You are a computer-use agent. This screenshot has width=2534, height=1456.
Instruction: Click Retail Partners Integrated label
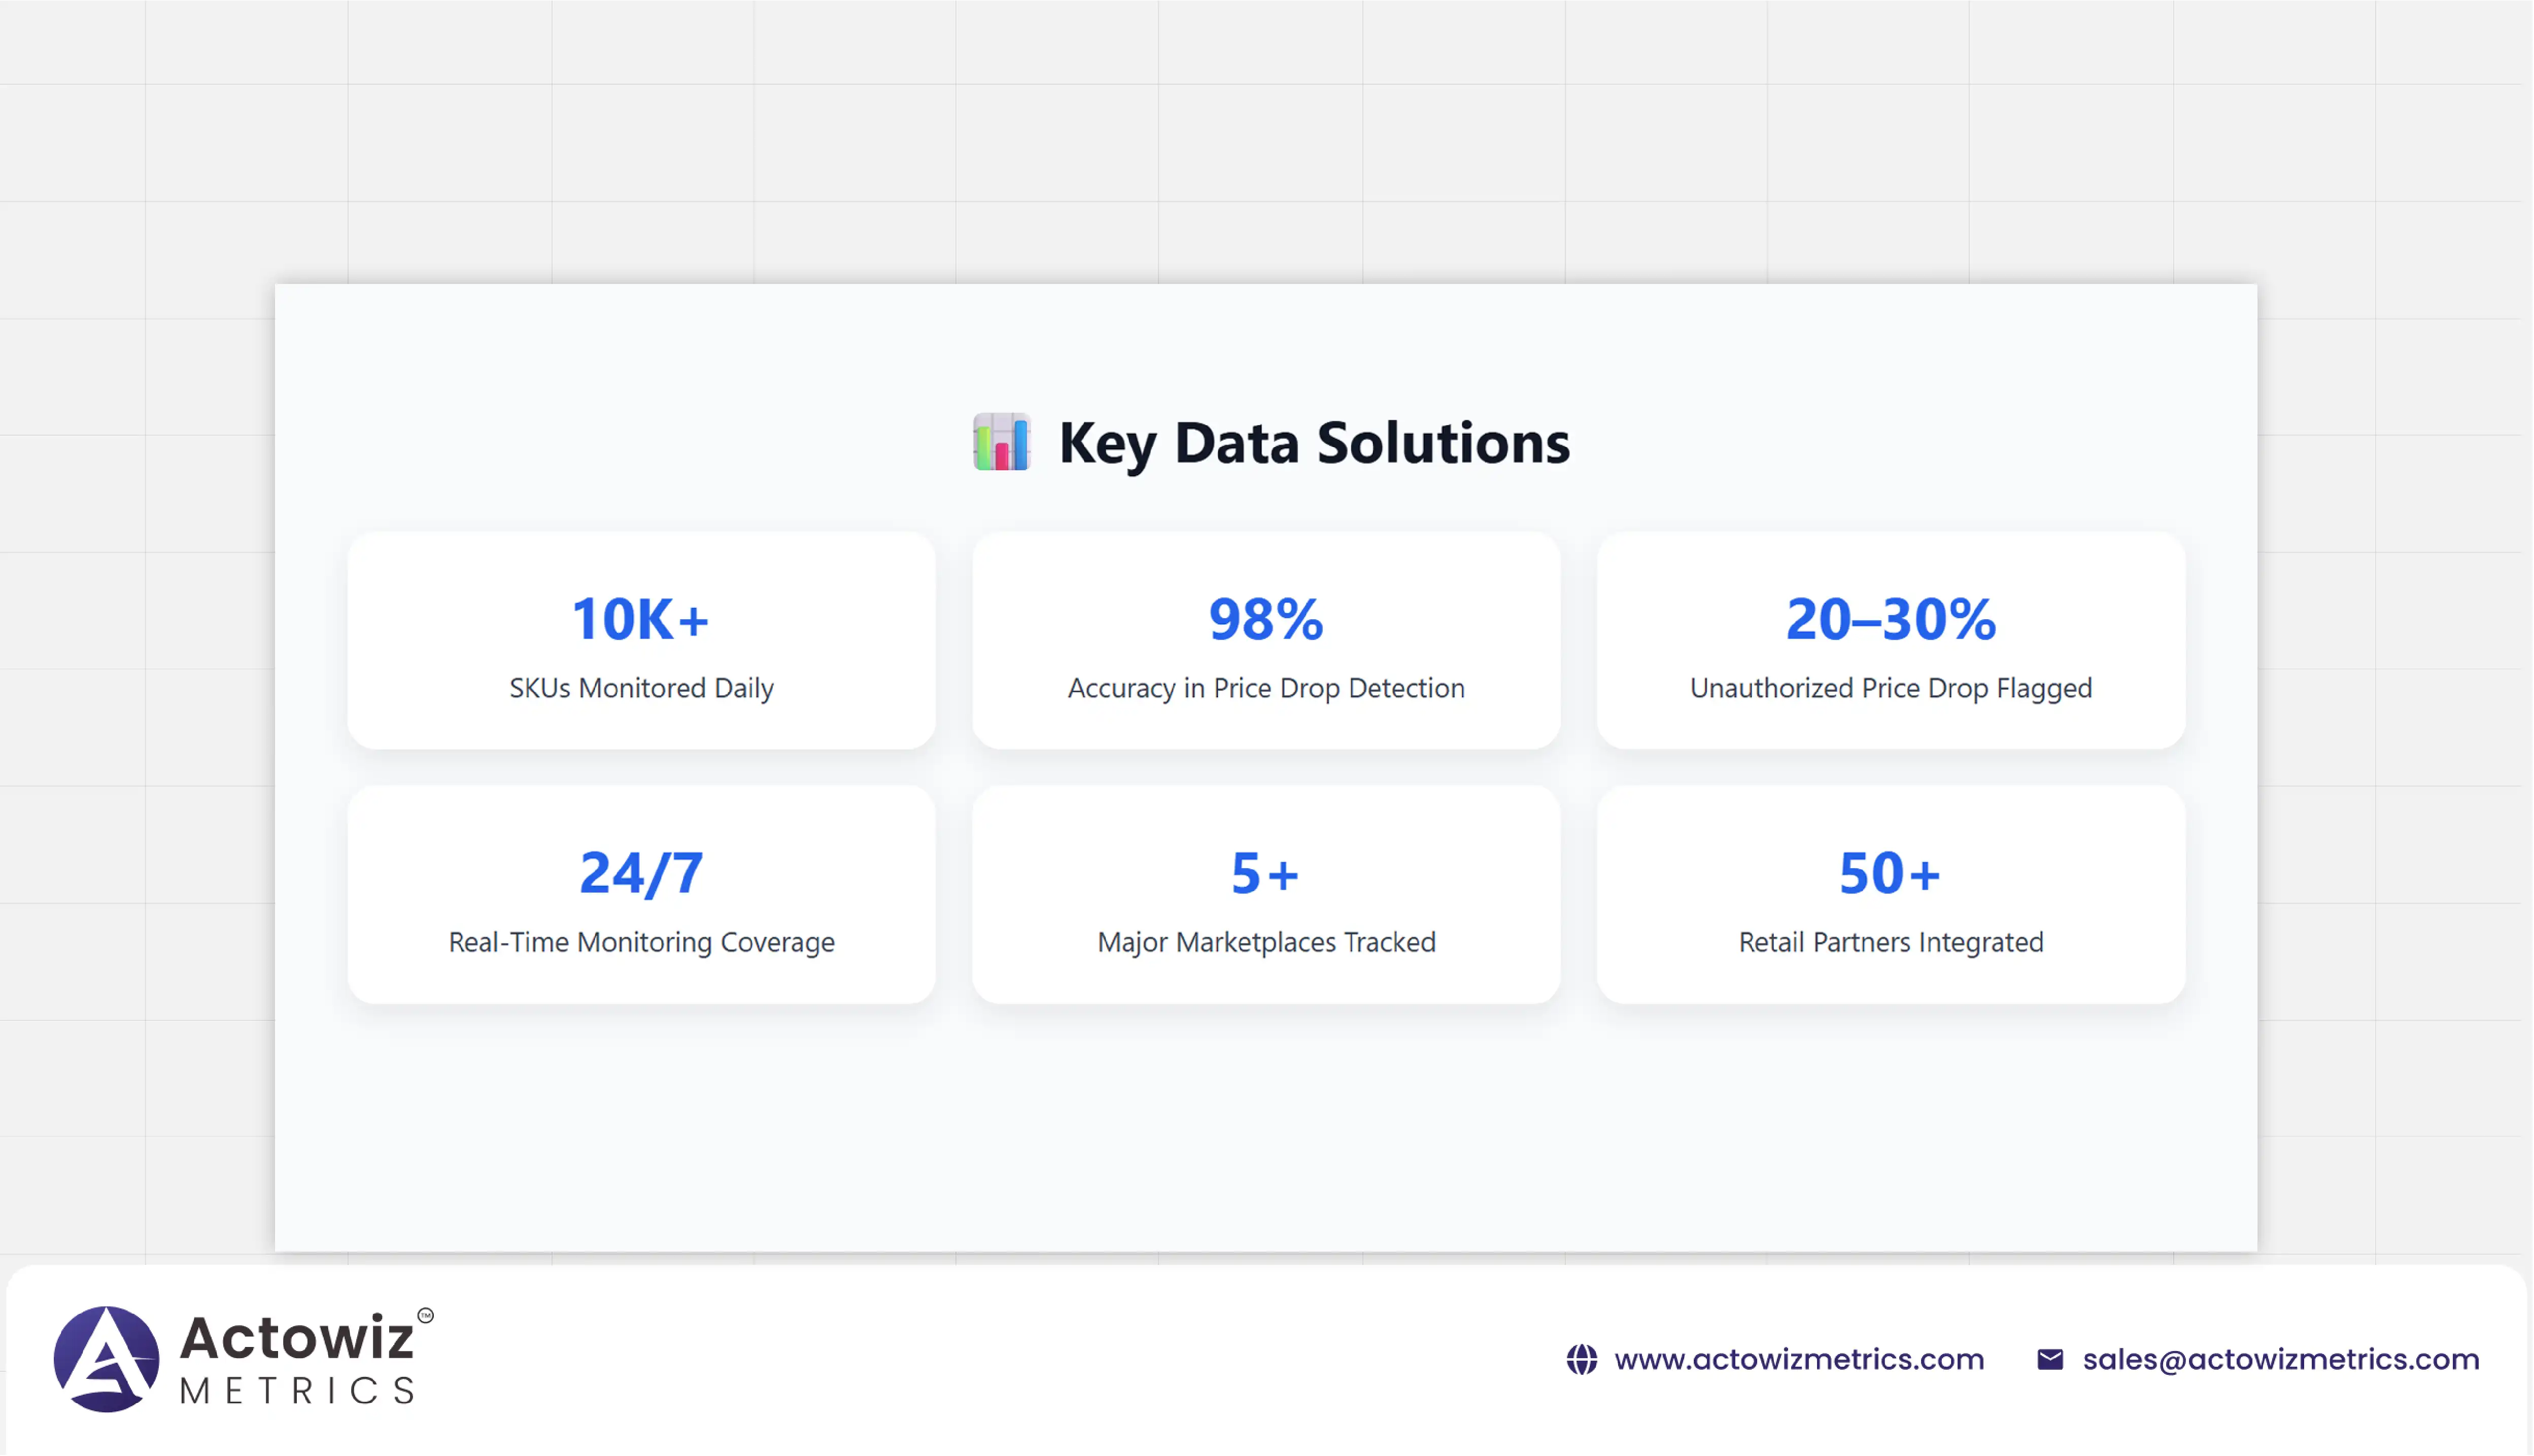point(1891,942)
